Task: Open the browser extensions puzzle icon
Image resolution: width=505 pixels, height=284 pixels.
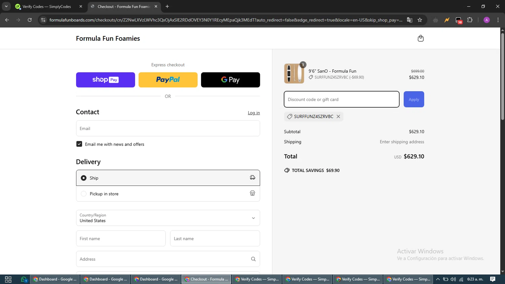Action: pyautogui.click(x=470, y=20)
